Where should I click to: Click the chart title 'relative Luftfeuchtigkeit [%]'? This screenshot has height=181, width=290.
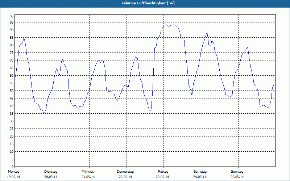tap(148, 3)
